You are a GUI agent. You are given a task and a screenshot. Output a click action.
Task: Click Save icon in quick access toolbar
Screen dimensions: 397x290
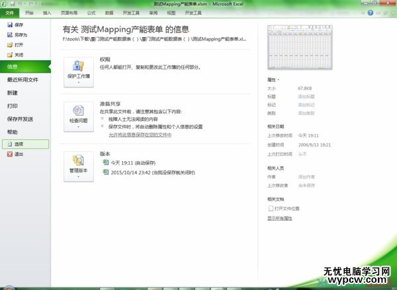coord(13,3)
